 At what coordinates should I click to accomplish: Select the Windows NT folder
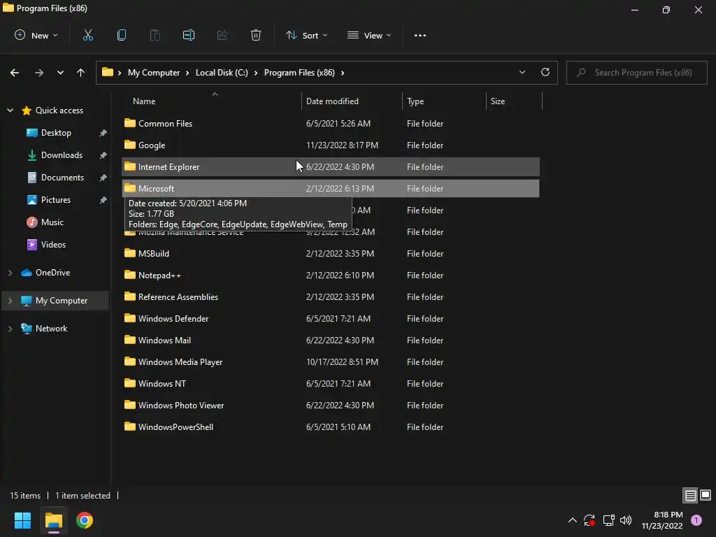330,384
